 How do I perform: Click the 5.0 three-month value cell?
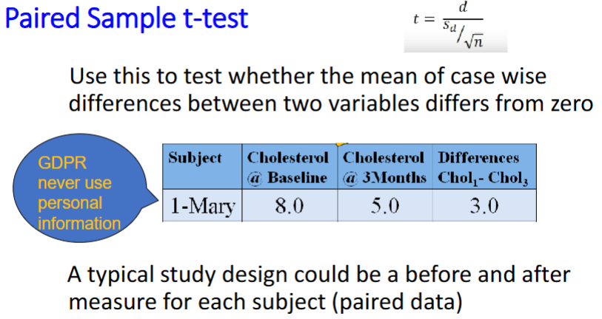tap(384, 205)
